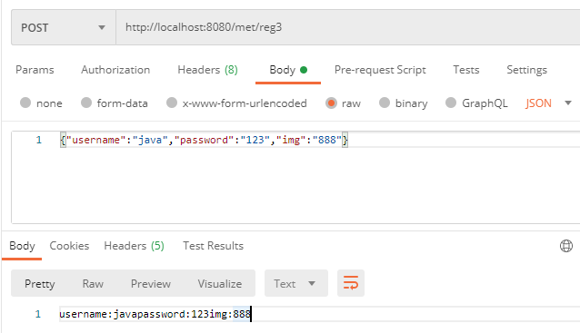
Task: Toggle the line wrap icon
Action: (x=351, y=283)
